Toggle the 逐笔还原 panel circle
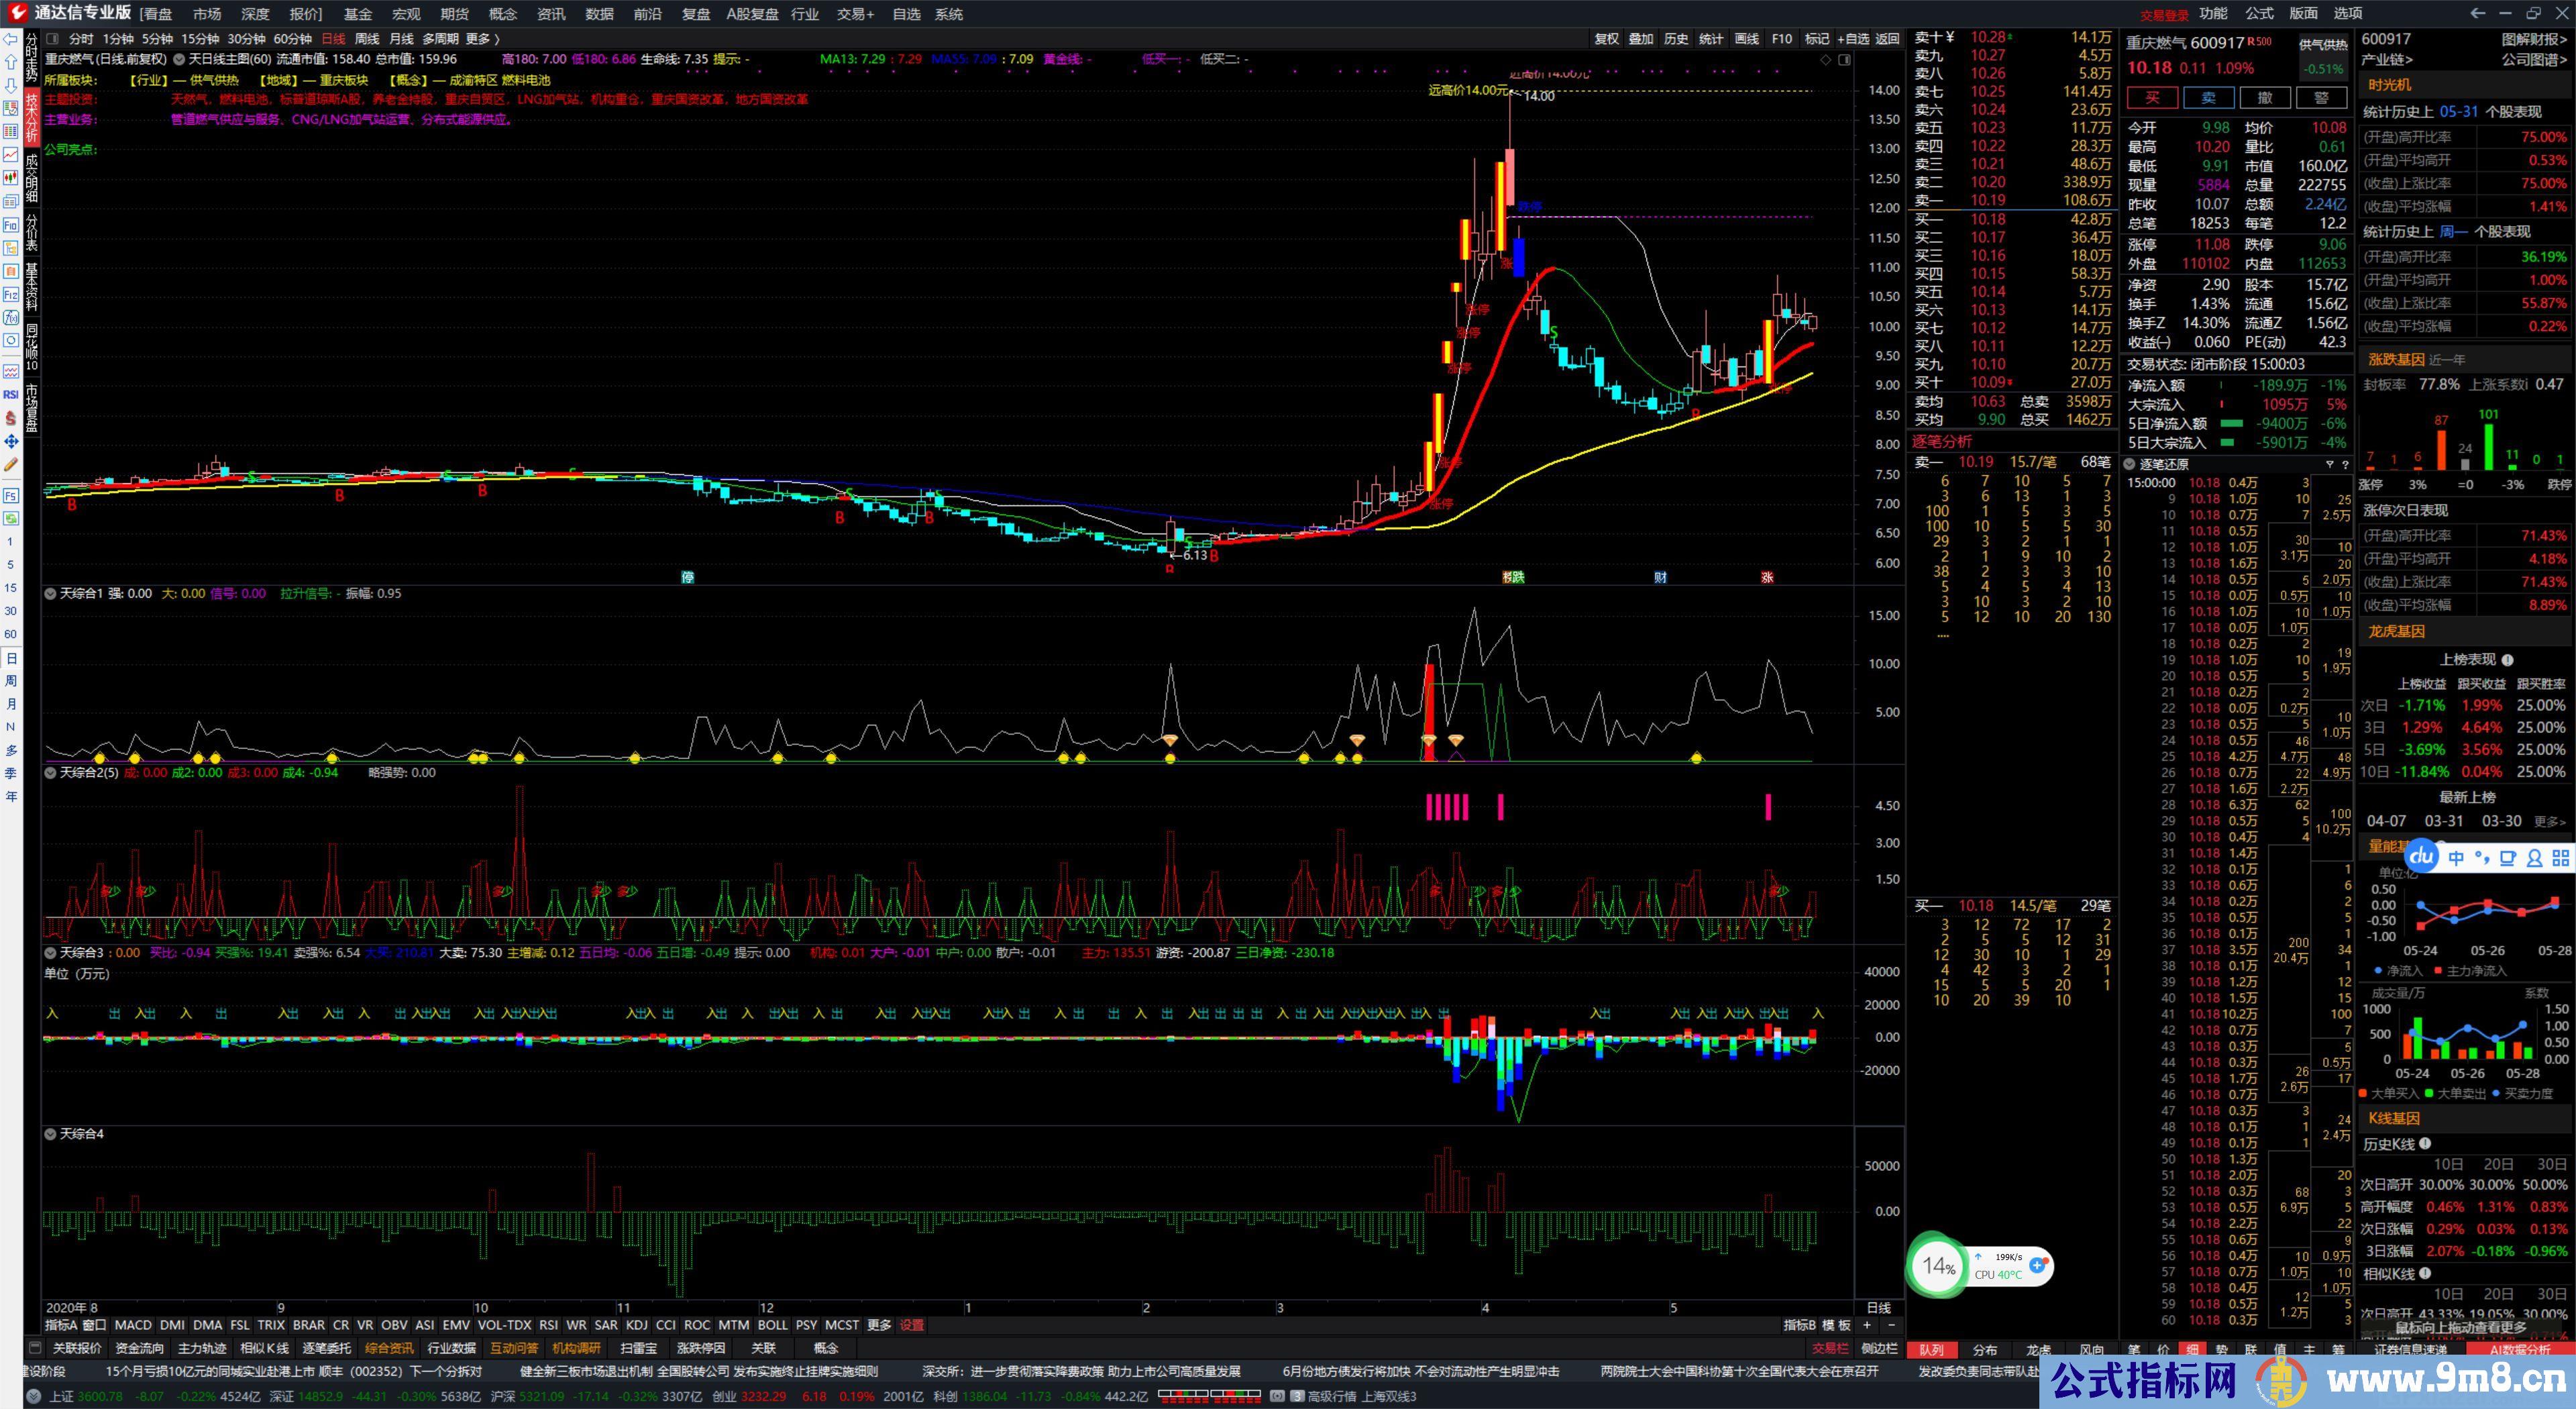This screenshot has width=2576, height=1409. 2129,464
